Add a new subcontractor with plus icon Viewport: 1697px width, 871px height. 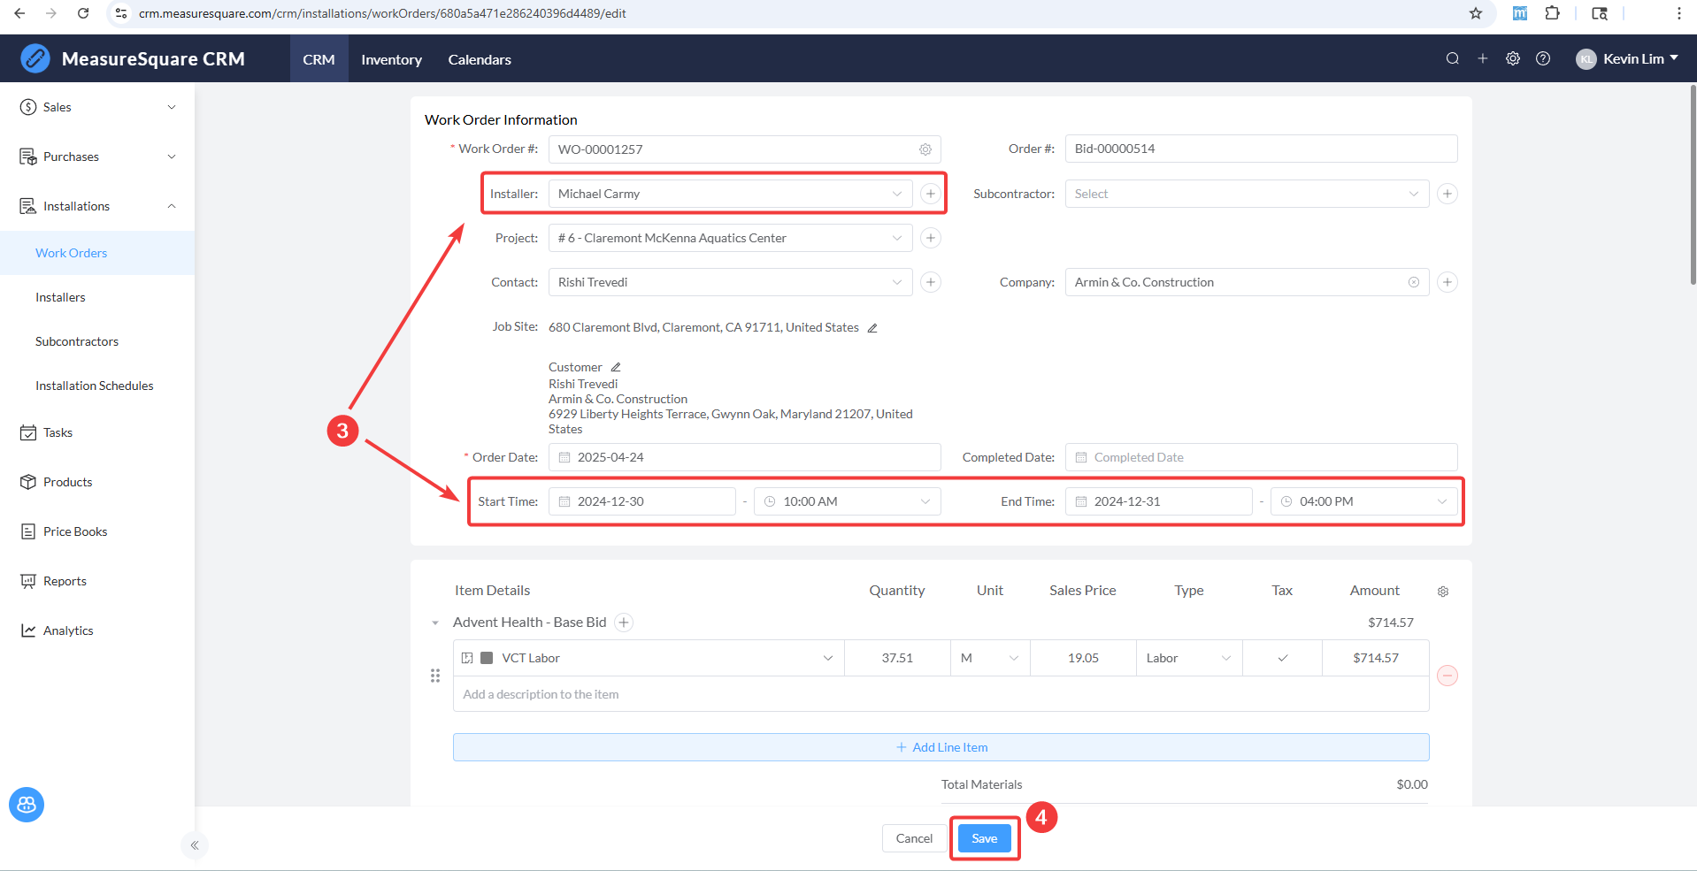pos(1447,194)
